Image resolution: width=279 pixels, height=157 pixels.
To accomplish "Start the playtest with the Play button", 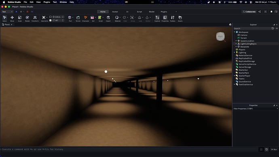I will (x=16, y=12).
